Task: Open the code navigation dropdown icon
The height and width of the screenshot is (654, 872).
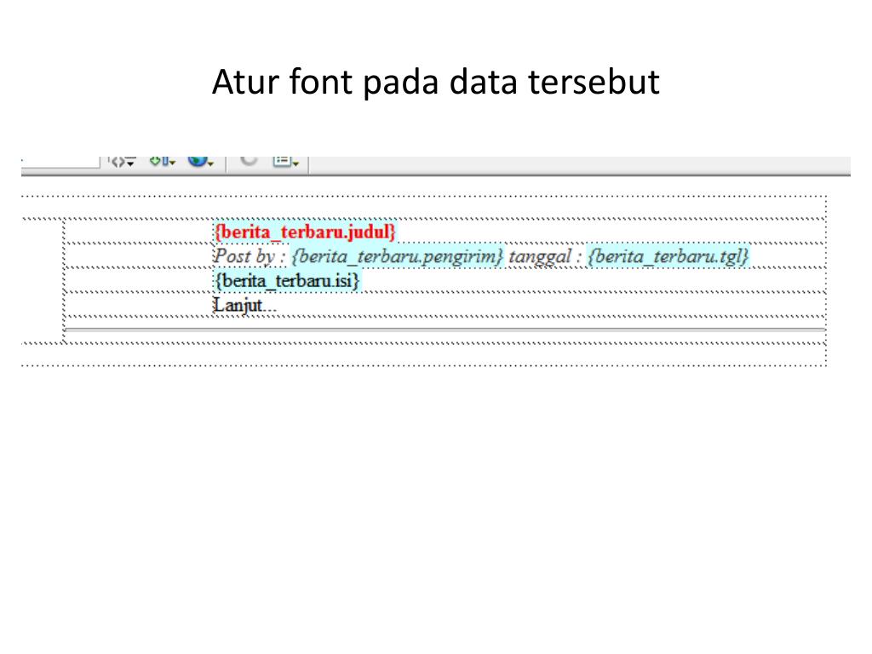Action: click(x=123, y=162)
